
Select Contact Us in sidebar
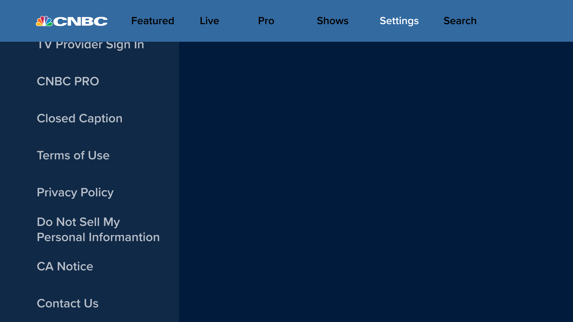67,303
